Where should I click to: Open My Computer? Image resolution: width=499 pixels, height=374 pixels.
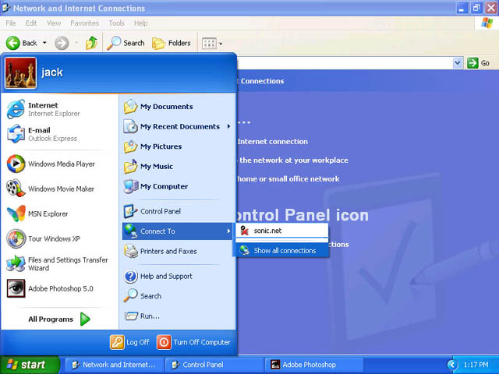(156, 186)
